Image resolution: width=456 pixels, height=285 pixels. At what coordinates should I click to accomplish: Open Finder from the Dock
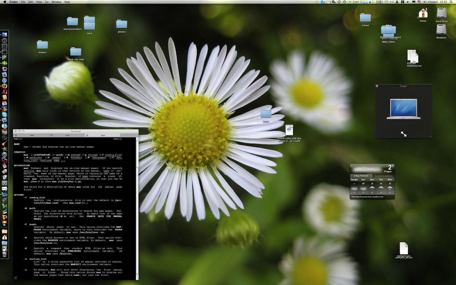click(x=5, y=34)
